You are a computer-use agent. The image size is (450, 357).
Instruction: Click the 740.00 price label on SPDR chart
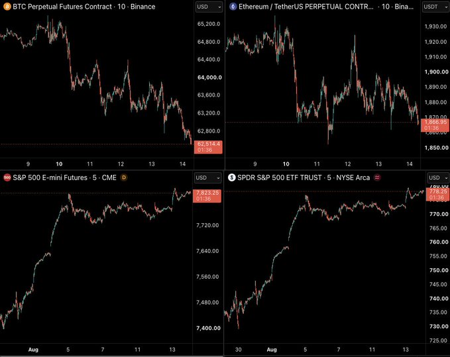pyautogui.click(x=439, y=299)
